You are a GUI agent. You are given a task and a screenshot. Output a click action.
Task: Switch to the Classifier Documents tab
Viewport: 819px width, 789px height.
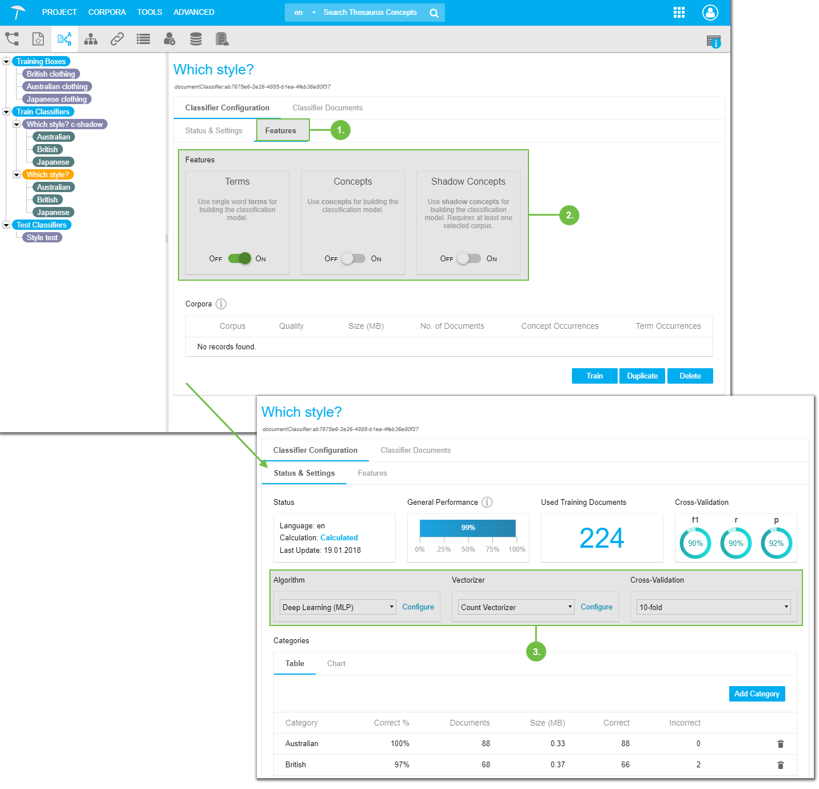click(327, 107)
